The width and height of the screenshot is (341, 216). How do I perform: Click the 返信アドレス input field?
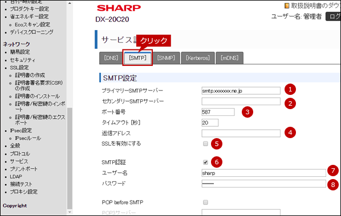pos(241,133)
